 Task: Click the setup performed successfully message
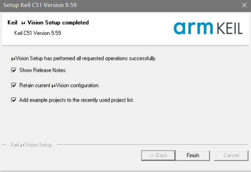point(84,58)
